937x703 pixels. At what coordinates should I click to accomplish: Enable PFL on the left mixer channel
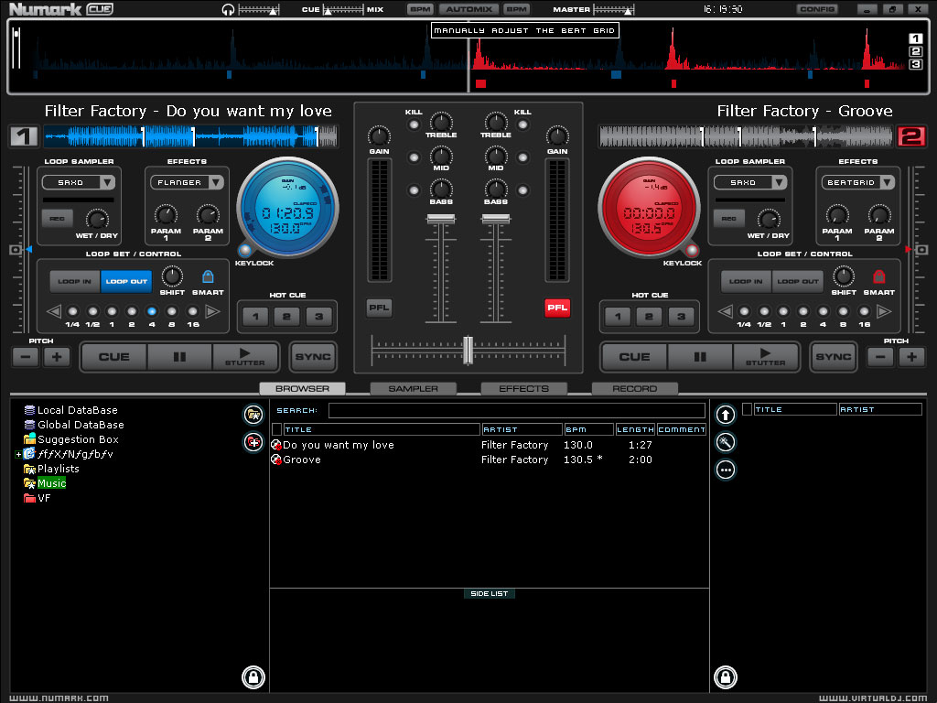pos(379,308)
